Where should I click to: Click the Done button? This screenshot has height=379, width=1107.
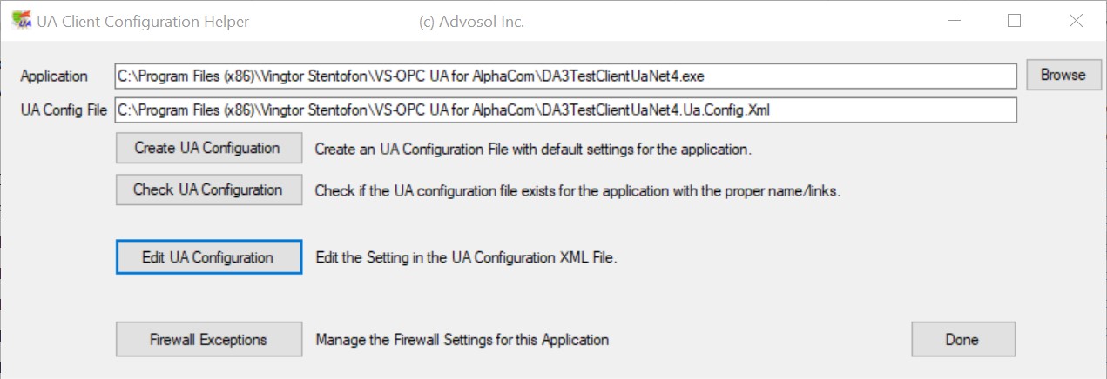coord(962,339)
